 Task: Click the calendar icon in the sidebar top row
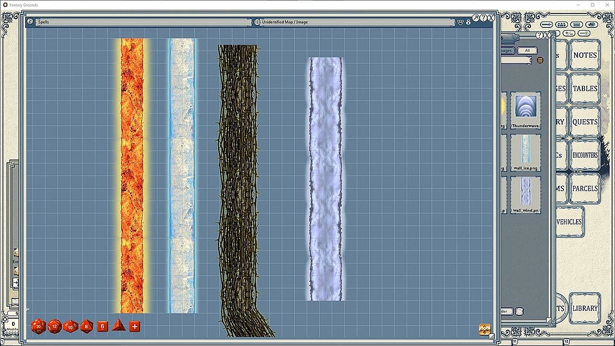(x=577, y=25)
